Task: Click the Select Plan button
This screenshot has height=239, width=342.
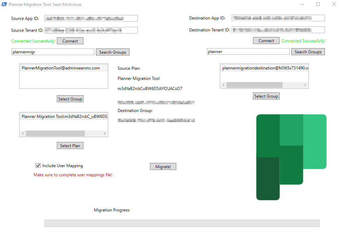Action: [x=70, y=145]
